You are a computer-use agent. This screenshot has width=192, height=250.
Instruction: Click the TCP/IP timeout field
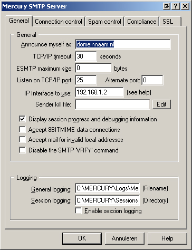click(x=86, y=56)
